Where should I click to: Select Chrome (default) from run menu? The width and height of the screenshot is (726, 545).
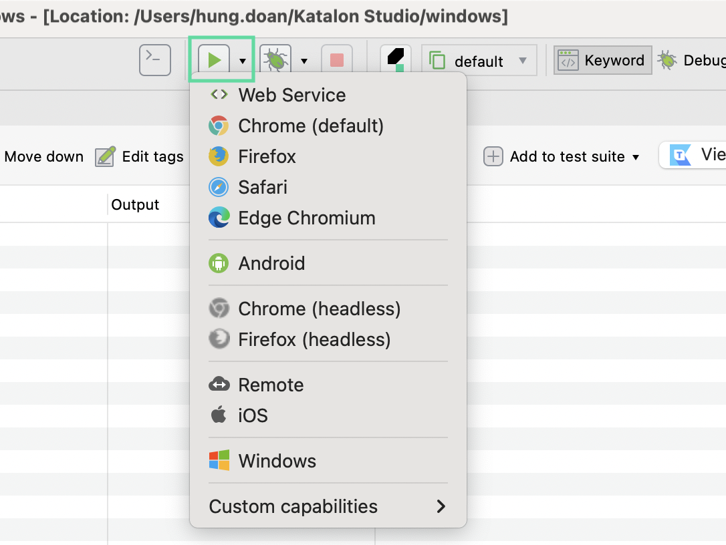coord(310,126)
